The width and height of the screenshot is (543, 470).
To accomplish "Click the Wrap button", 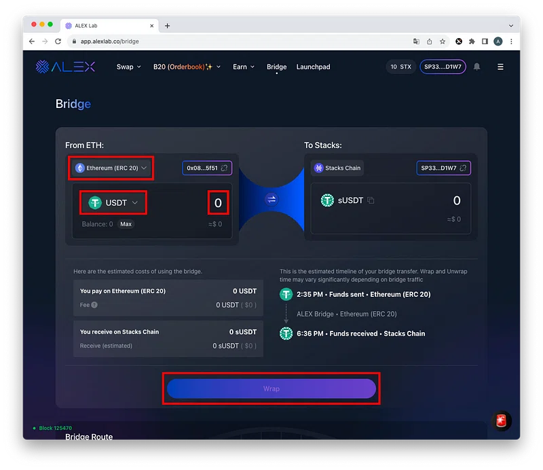I will pos(271,388).
